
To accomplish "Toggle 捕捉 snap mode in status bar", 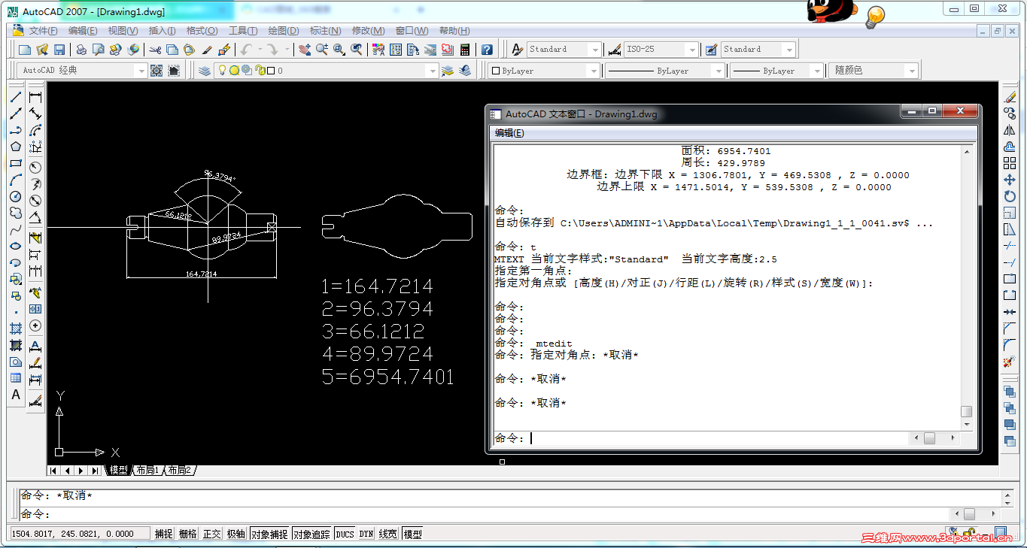I will 164,534.
